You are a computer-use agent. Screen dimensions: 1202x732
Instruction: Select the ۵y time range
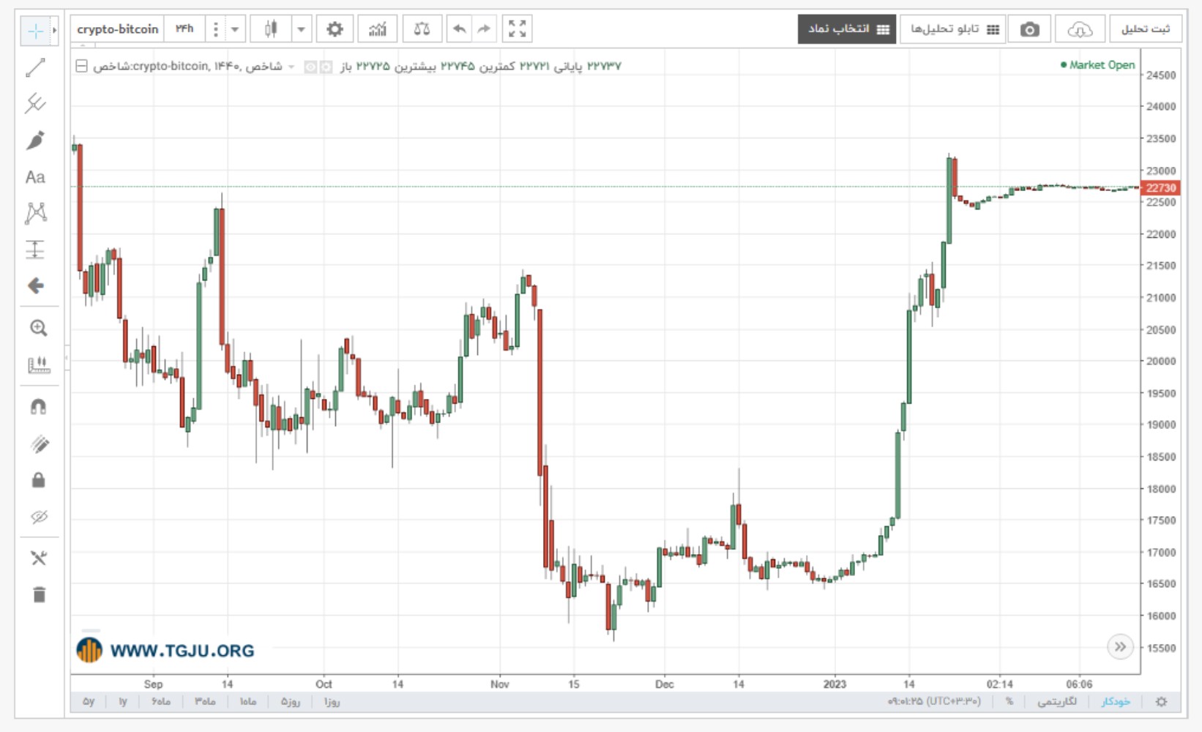89,701
